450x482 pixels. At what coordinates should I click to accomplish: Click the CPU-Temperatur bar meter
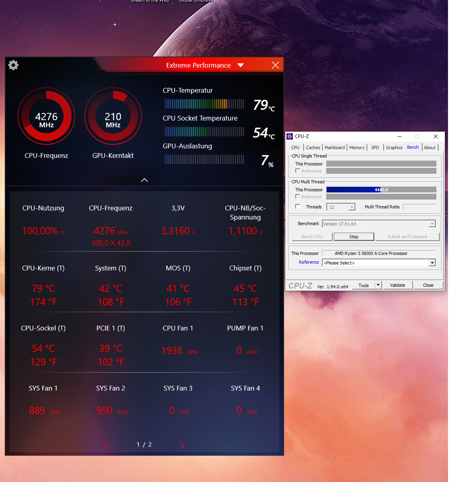(204, 104)
